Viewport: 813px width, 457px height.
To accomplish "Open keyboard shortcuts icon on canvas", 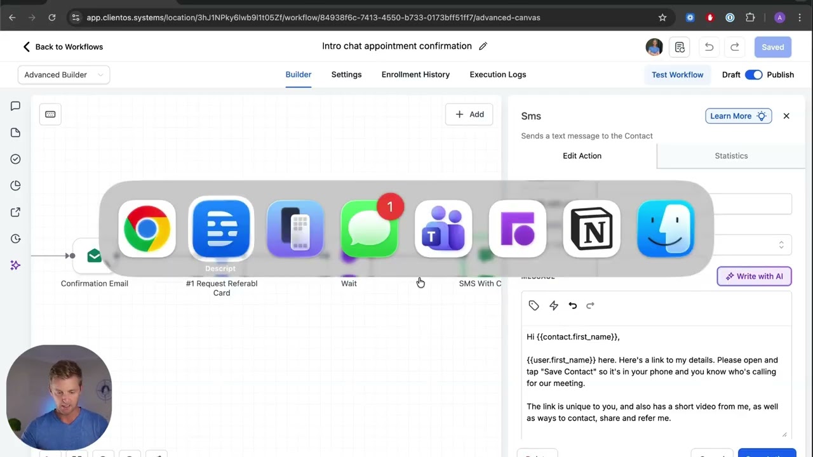I will 50,114.
